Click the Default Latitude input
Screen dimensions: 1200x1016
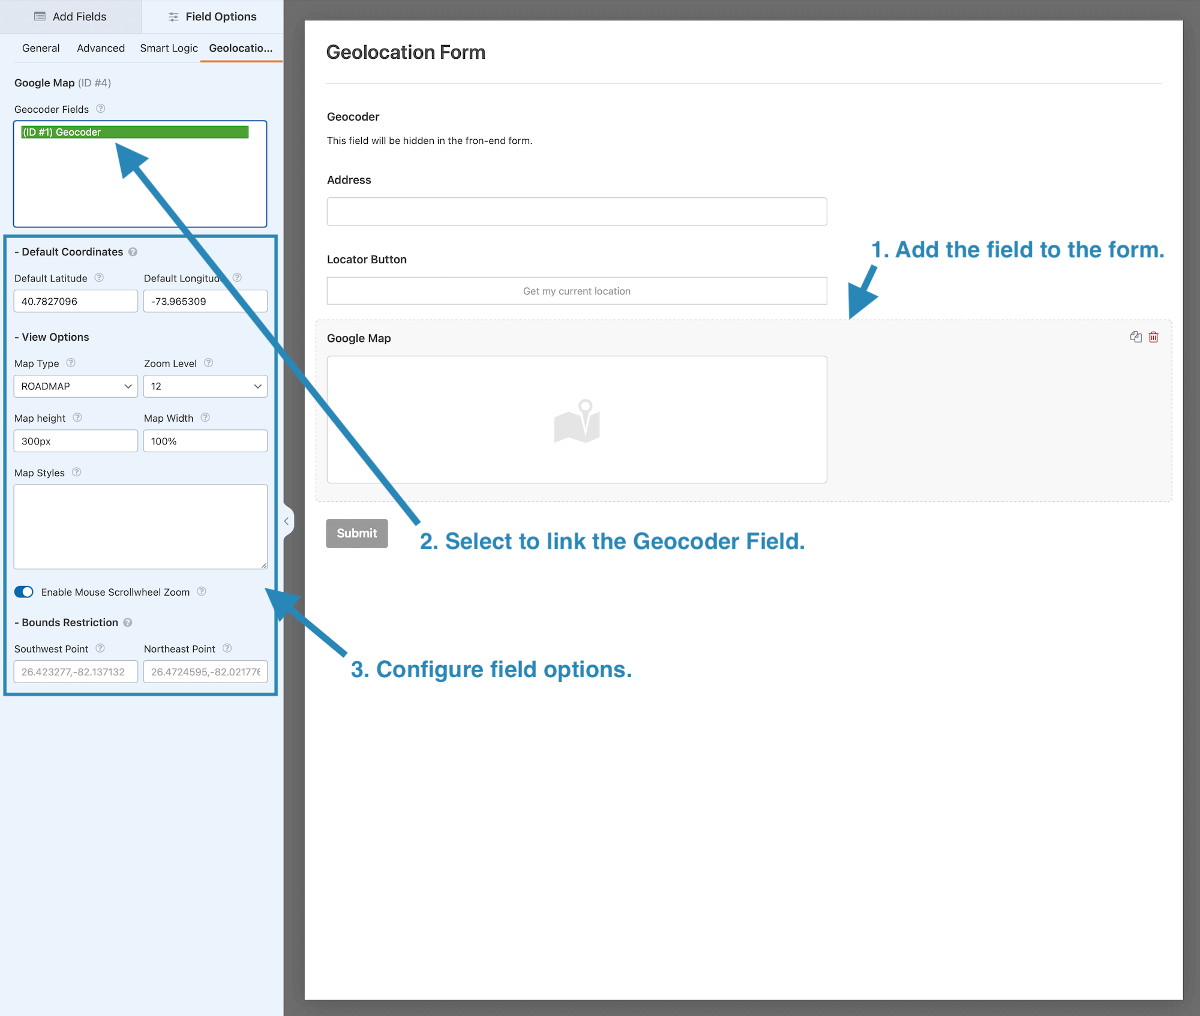(x=76, y=301)
